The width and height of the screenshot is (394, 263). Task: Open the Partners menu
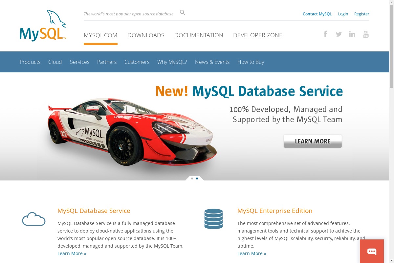107,62
